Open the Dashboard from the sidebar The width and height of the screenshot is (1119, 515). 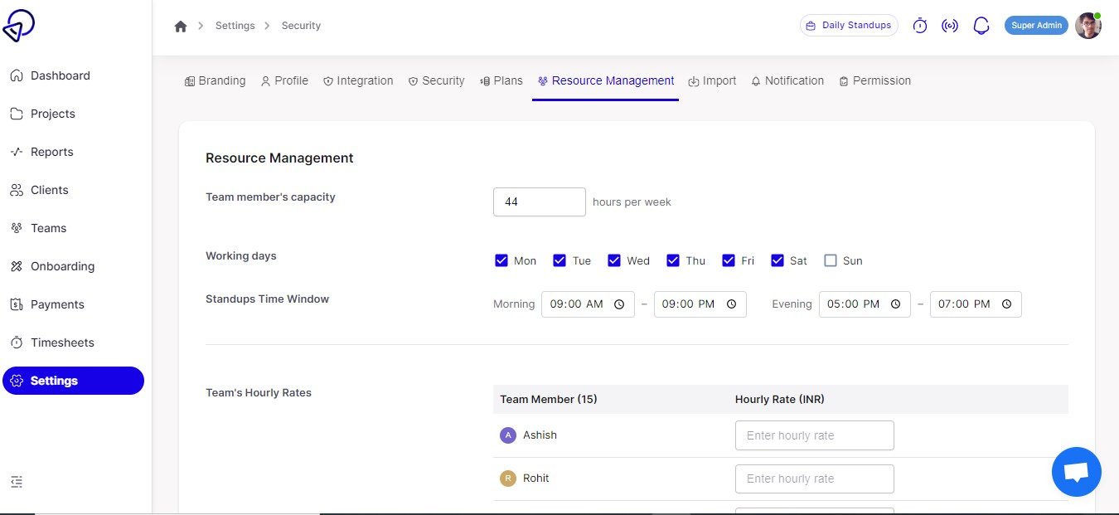click(61, 75)
